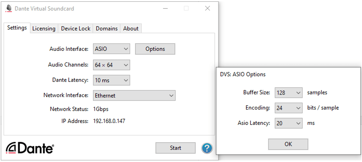The width and height of the screenshot is (362, 162).
Task: Click the Dante logo at bottom left
Action: pyautogui.click(x=30, y=148)
